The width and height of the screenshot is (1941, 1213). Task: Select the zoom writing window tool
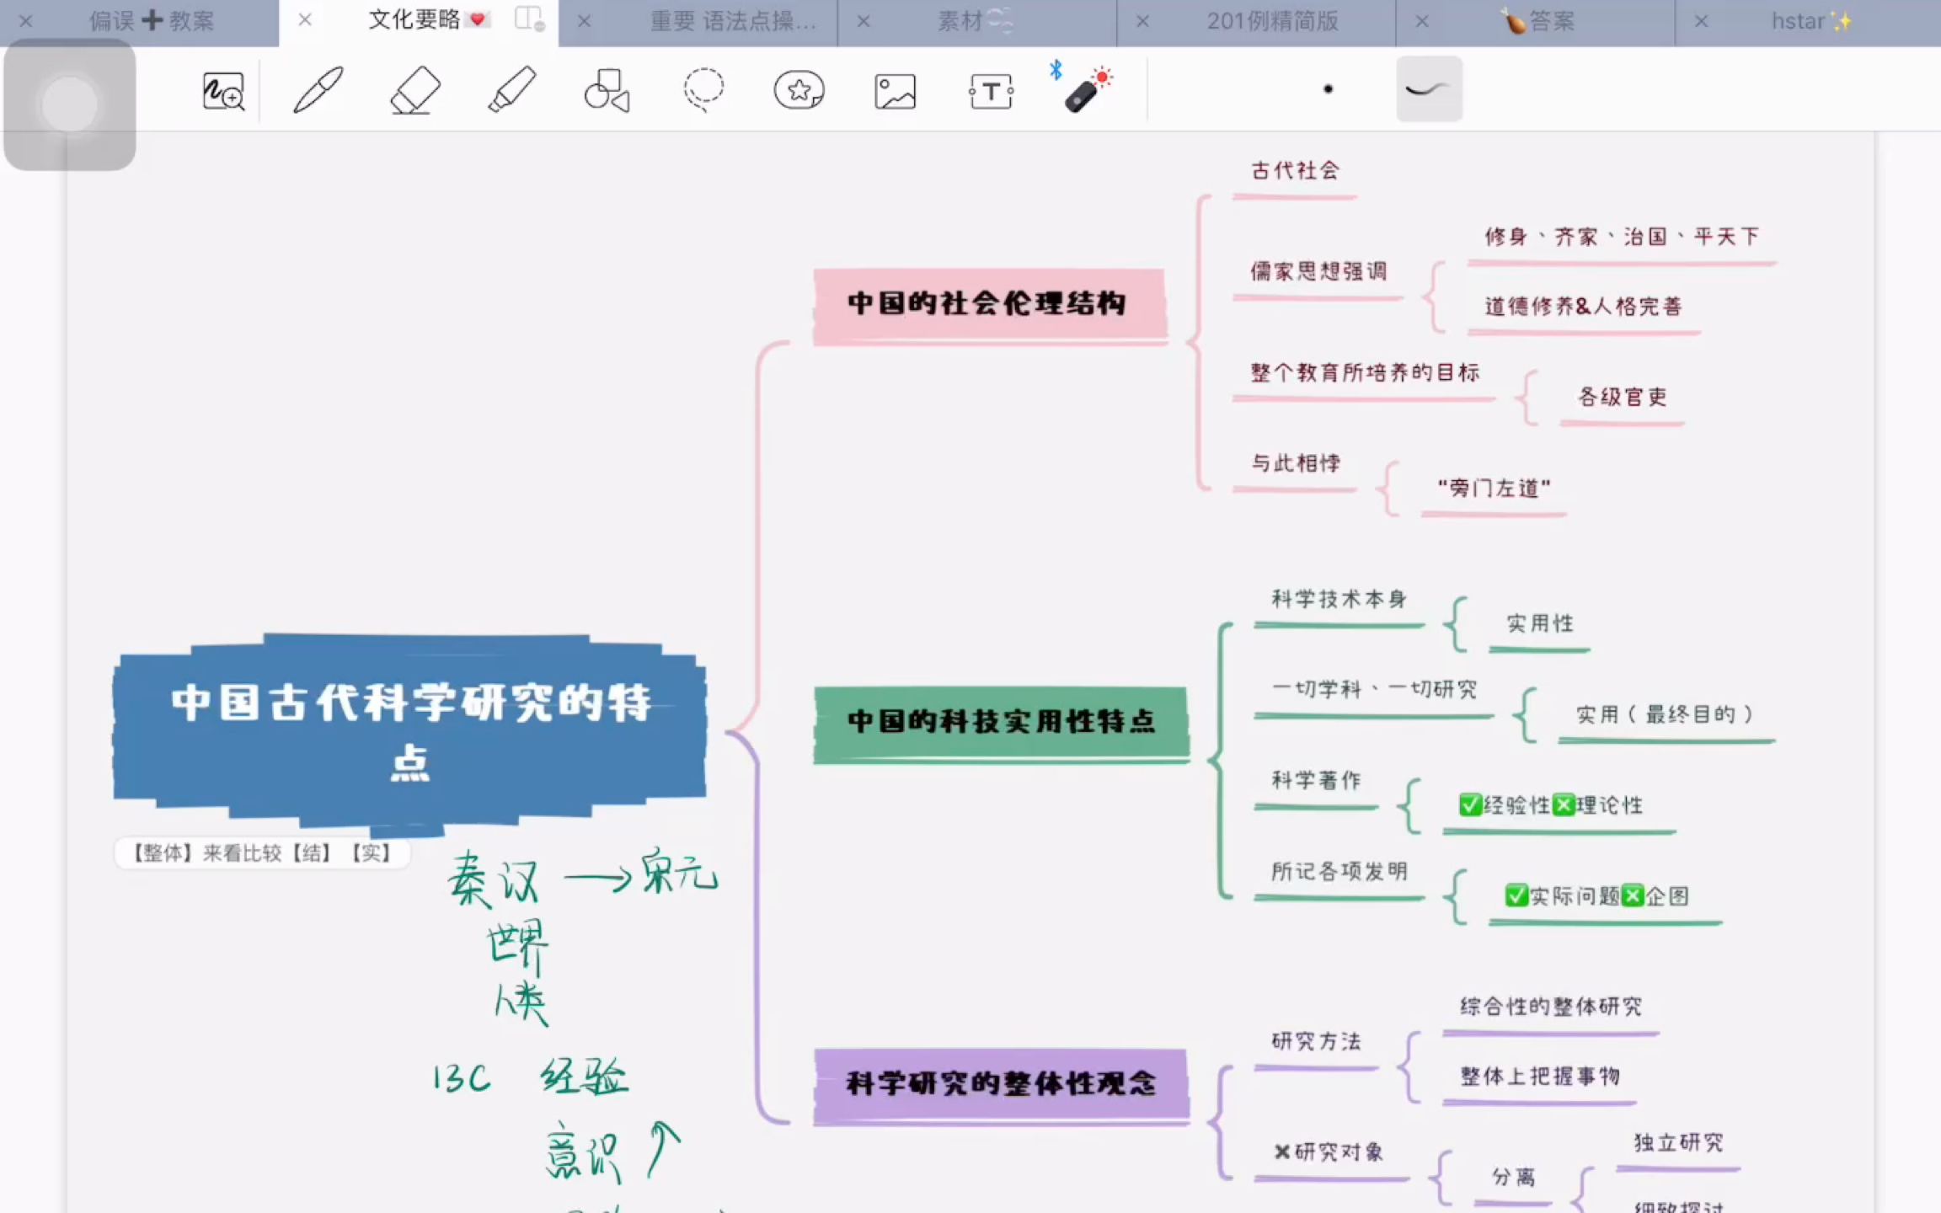(223, 90)
